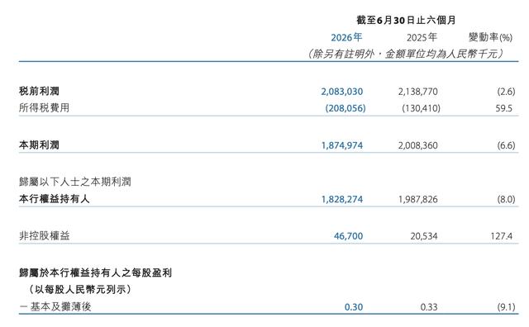Image resolution: width=529 pixels, height=327 pixels.
Task: Click the 截至6月30日止六個月 heading
Action: click(406, 20)
